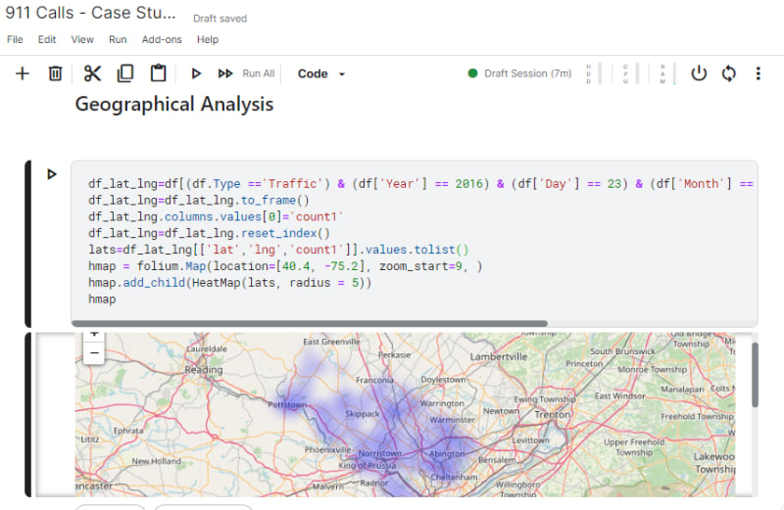Click the notebook title 911 Calls
The image size is (784, 510).
pos(90,13)
